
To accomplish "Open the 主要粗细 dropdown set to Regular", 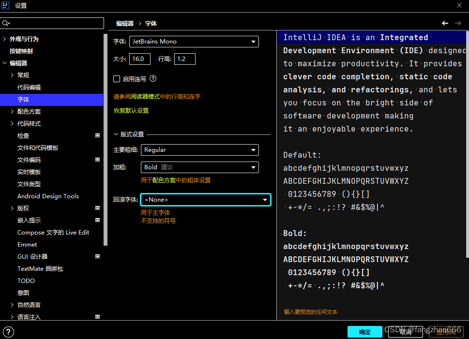I will (x=199, y=150).
